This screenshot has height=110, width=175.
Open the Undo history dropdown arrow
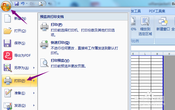[27, 4]
